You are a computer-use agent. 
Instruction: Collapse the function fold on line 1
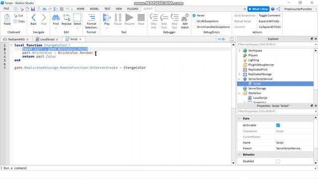tap(11, 45)
